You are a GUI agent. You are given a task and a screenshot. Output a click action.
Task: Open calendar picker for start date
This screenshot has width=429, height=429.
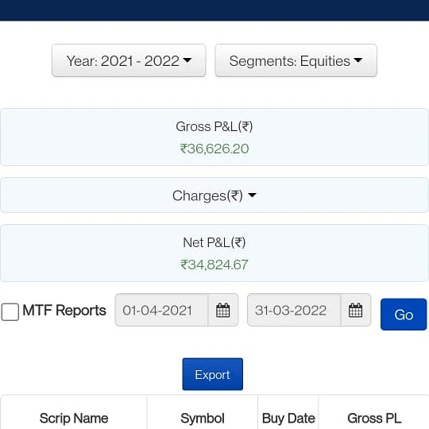[x=223, y=310]
